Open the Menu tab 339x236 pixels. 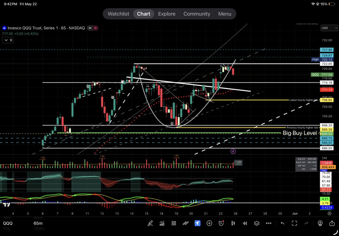pyautogui.click(x=224, y=14)
